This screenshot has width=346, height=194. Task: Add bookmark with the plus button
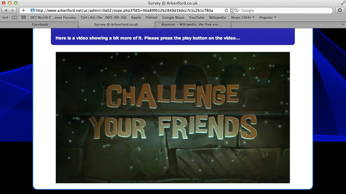pos(23,10)
